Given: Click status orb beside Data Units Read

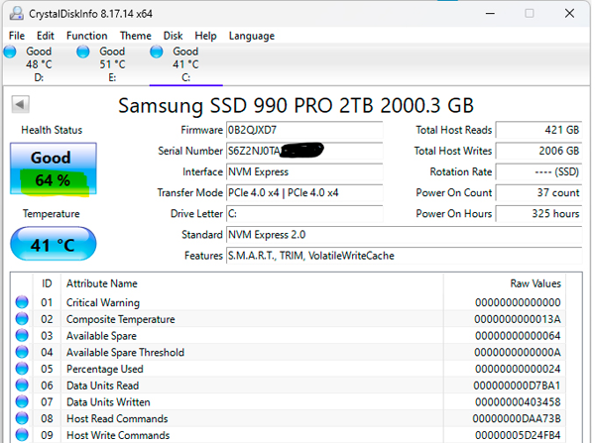Looking at the screenshot, I should tap(22, 386).
